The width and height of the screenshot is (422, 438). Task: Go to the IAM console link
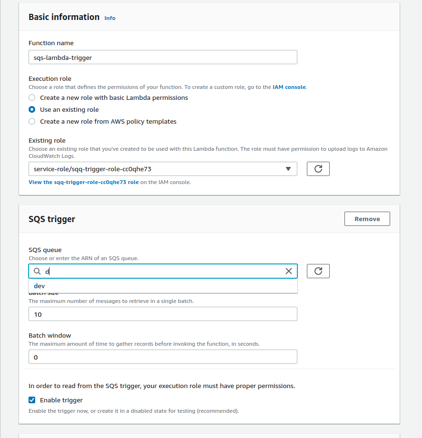pos(288,87)
